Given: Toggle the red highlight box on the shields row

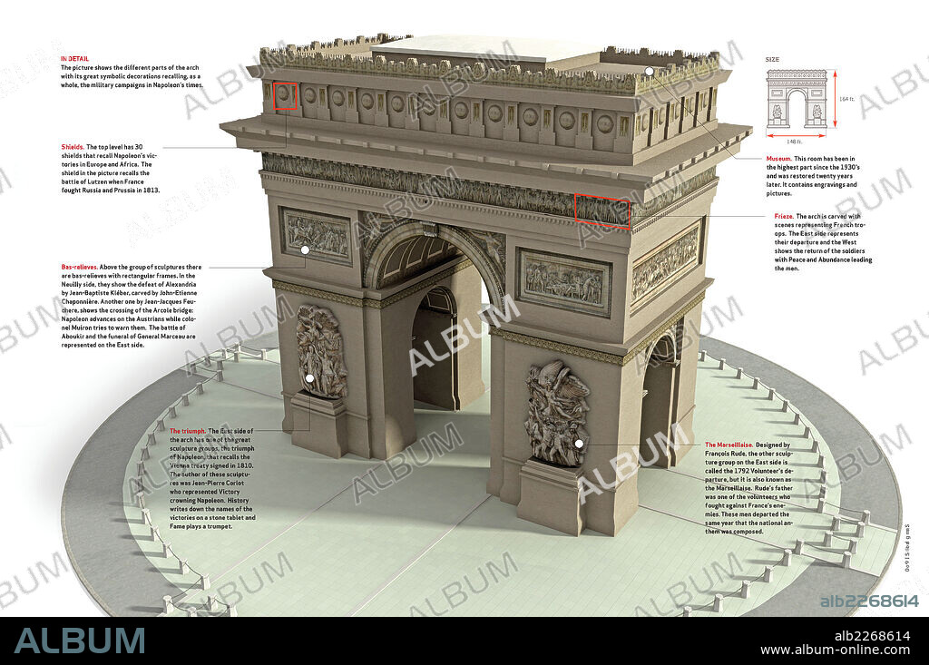Looking at the screenshot, I should 285,96.
